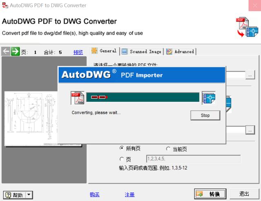This screenshot has width=261, height=201.
Task: Exit the app with the 退出 button
Action: coord(244,194)
